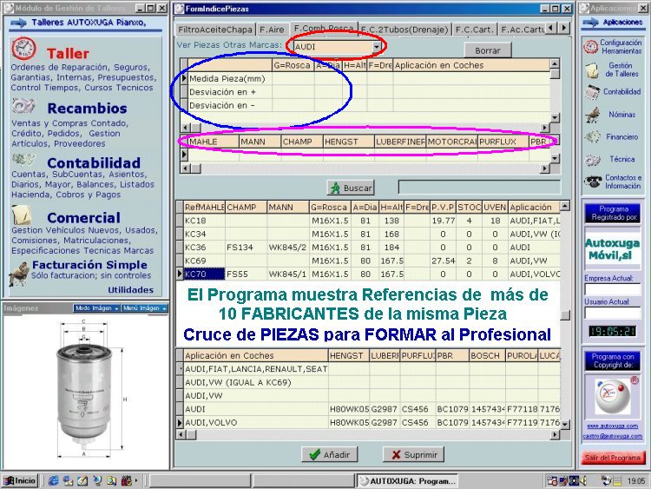The image size is (651, 489).
Task: Switch to F.Ac.Cartu tab
Action: tap(523, 30)
